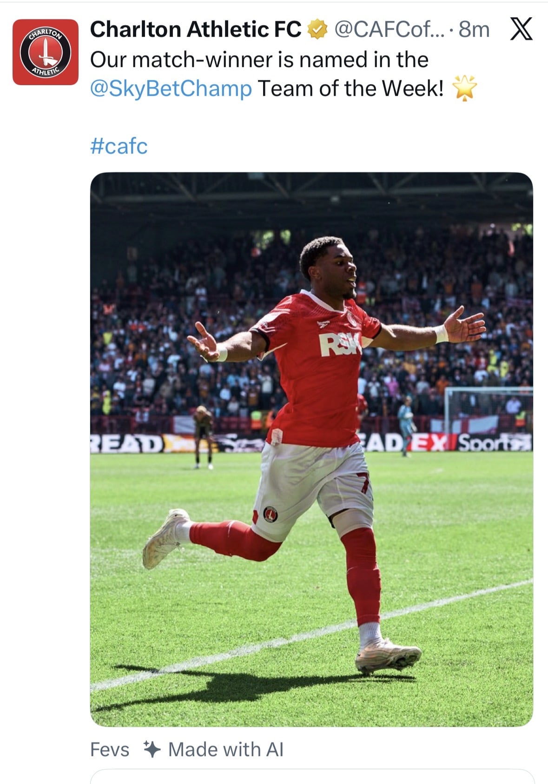Click the Fevs photo credit
The image size is (548, 784).
click(110, 750)
